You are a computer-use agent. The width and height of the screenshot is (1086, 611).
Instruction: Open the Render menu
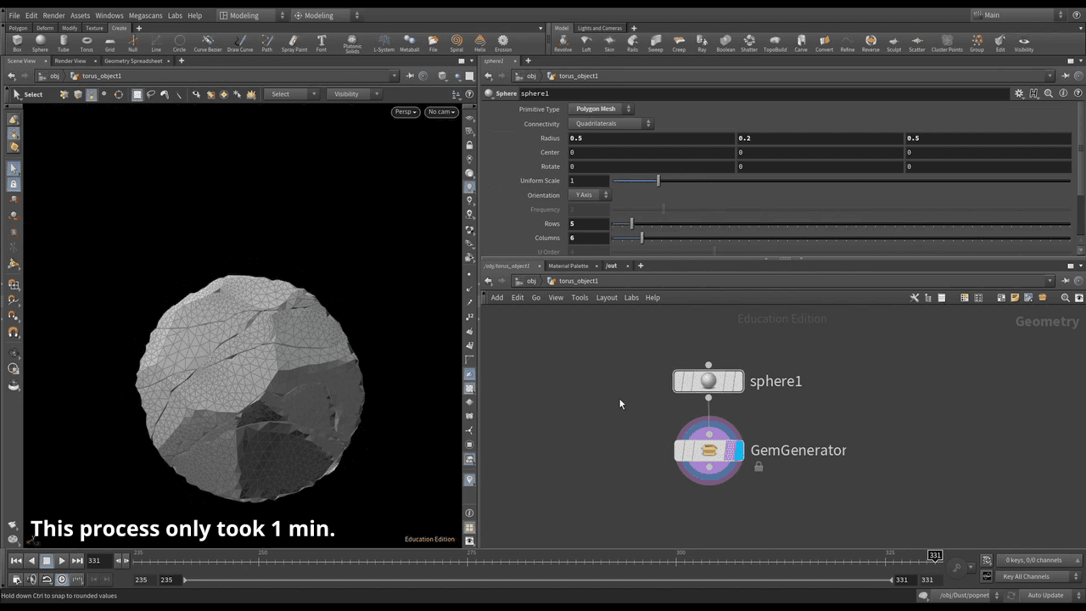(53, 15)
